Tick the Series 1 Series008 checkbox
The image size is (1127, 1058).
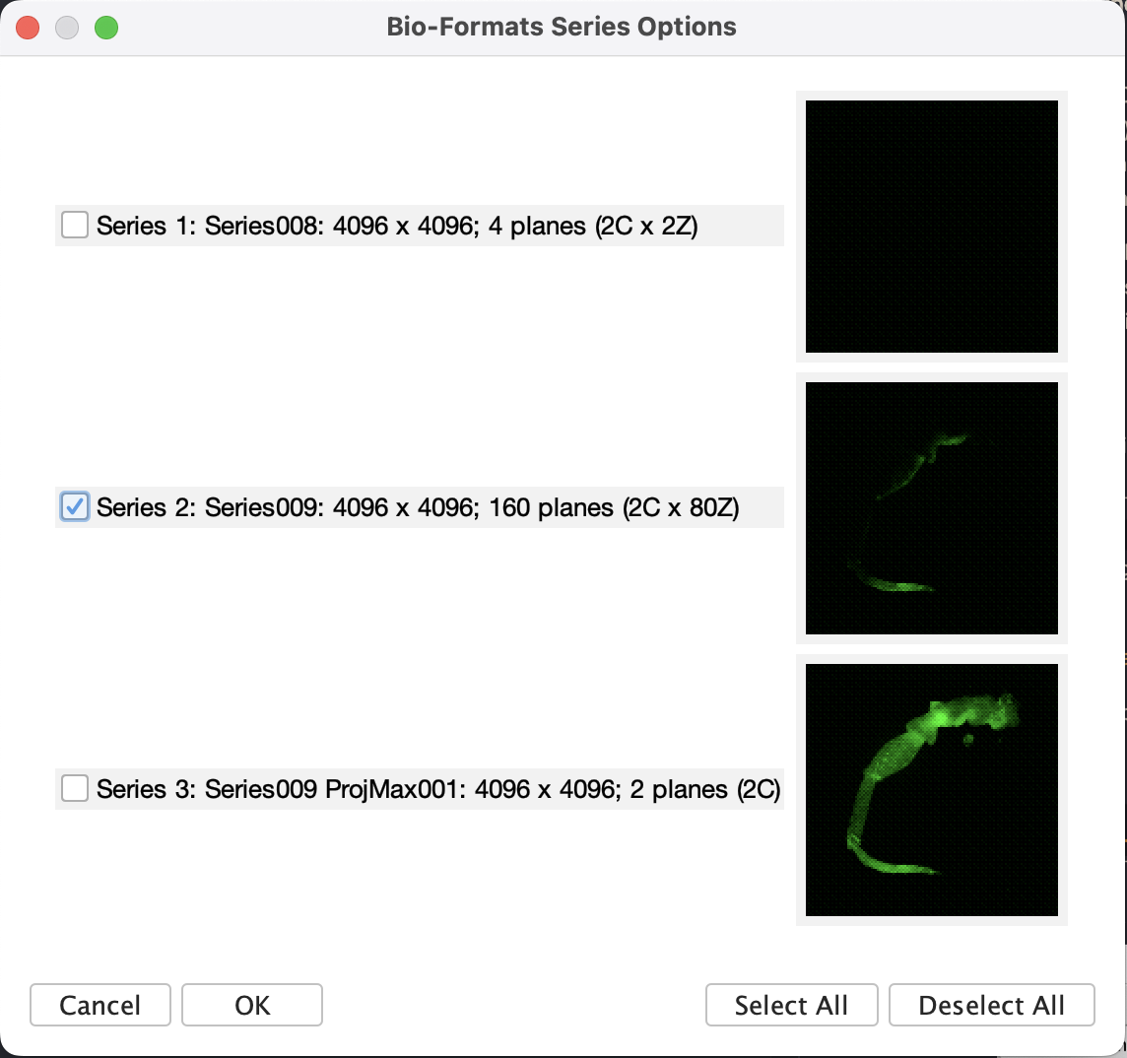(x=75, y=226)
